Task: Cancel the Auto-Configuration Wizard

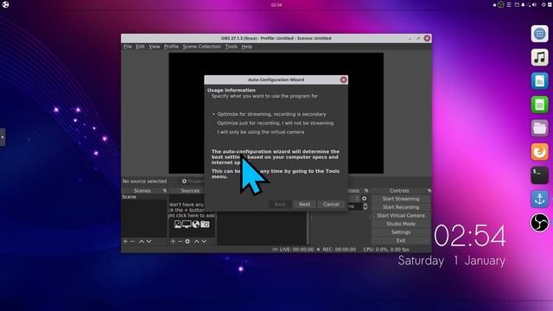Action: (331, 204)
